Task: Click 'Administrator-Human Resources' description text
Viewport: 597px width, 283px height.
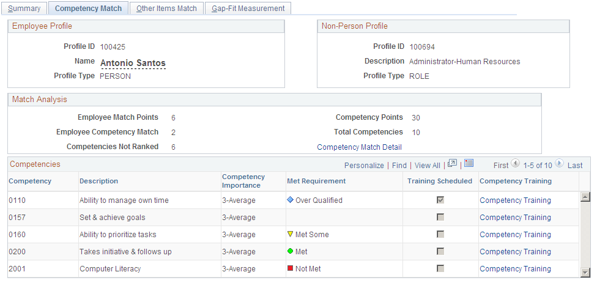Action: point(464,61)
